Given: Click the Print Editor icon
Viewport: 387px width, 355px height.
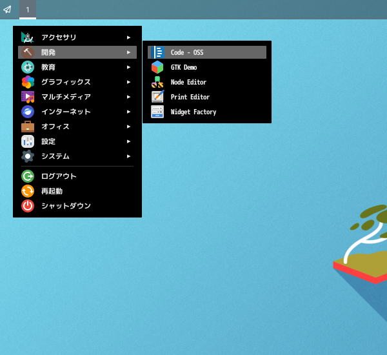Looking at the screenshot, I should (x=157, y=97).
